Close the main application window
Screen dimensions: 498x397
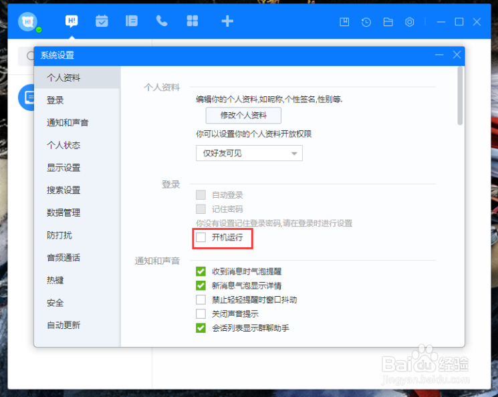(477, 22)
